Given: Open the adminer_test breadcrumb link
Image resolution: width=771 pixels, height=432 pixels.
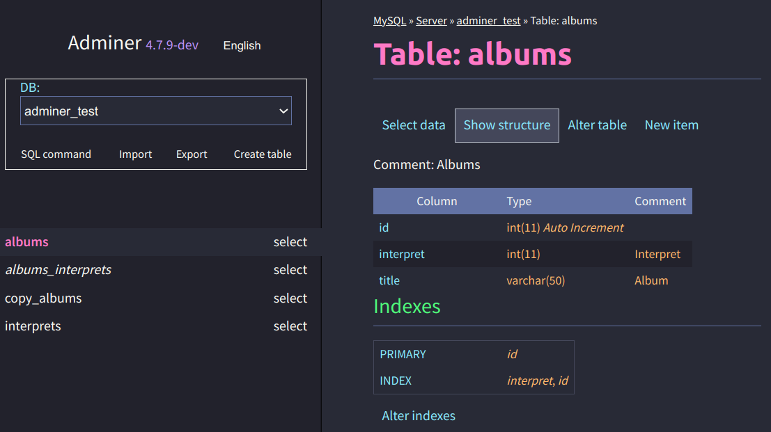Looking at the screenshot, I should point(488,20).
